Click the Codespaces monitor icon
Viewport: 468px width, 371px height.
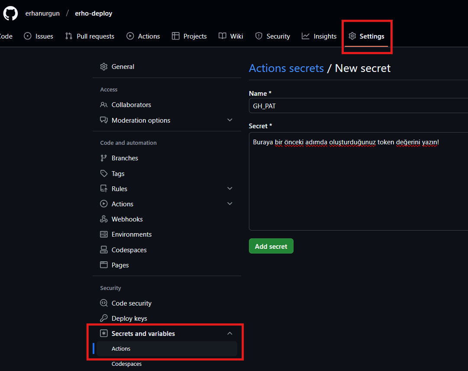click(103, 250)
